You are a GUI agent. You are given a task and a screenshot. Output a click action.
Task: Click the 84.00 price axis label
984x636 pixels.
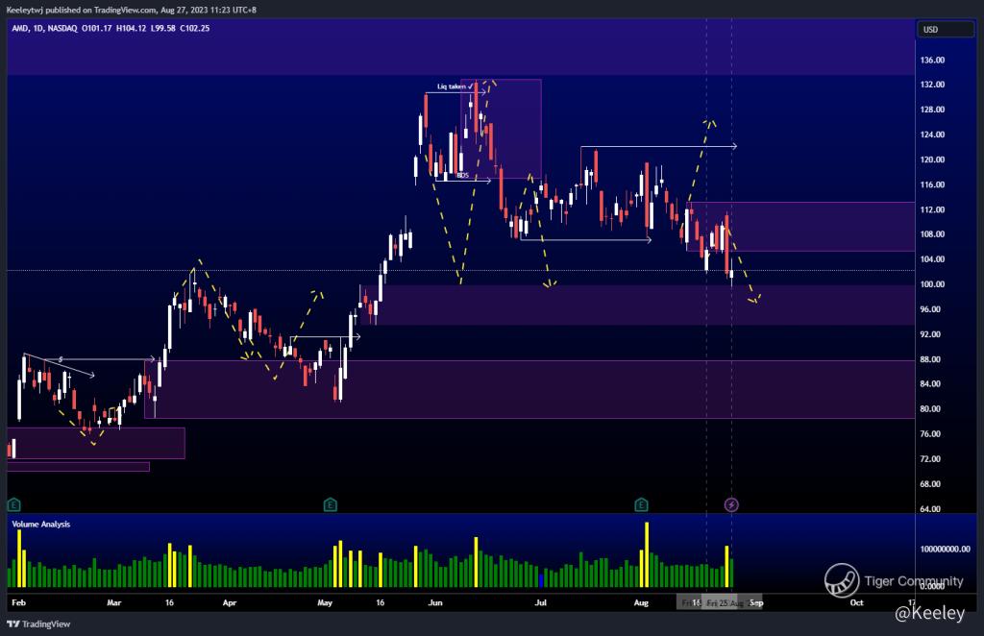coord(930,384)
